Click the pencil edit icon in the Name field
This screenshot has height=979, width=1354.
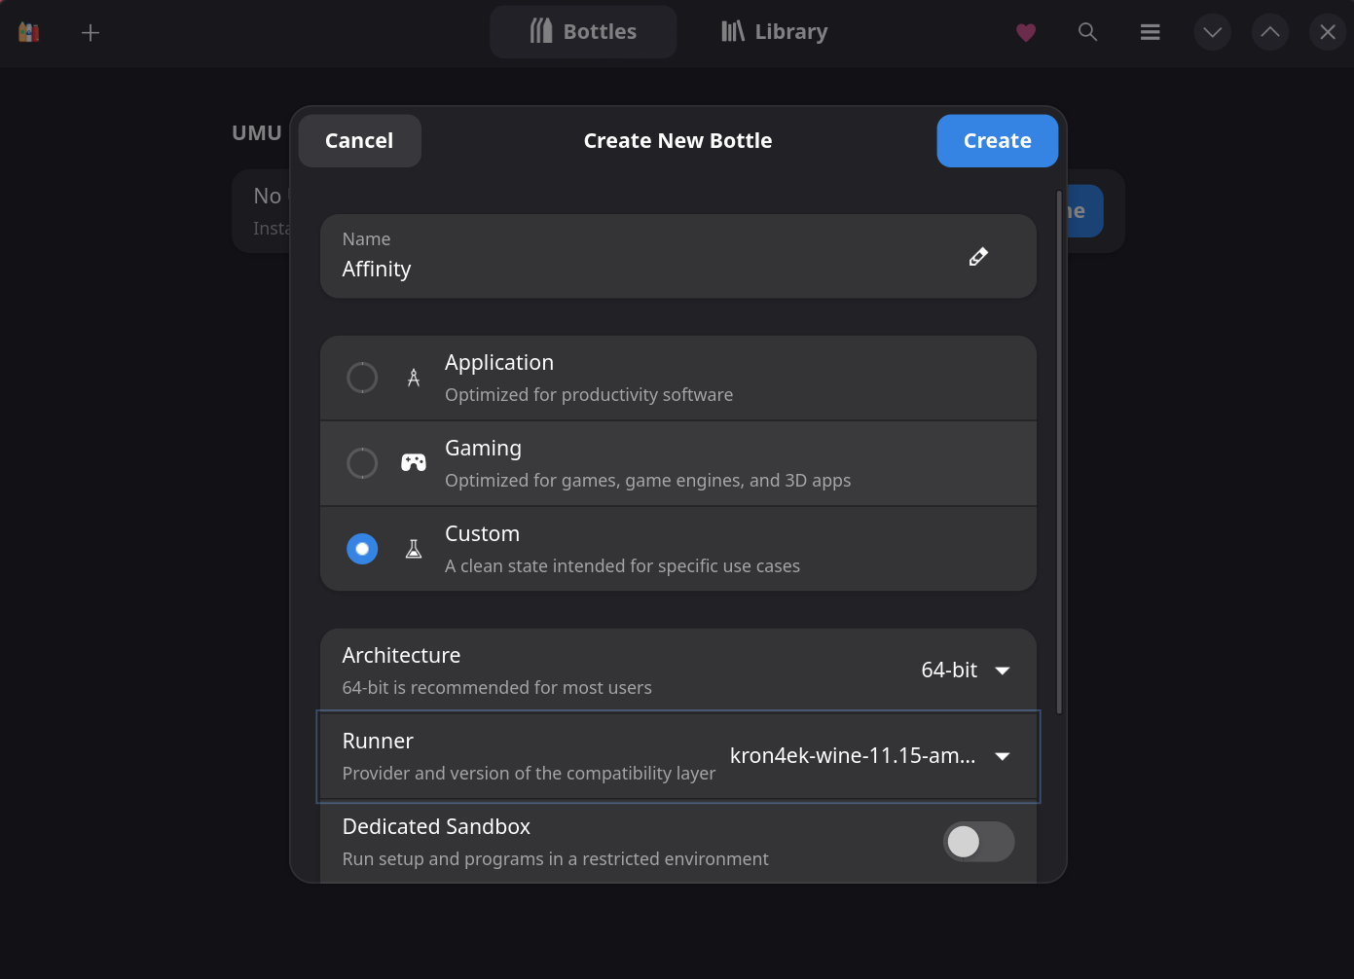978,256
